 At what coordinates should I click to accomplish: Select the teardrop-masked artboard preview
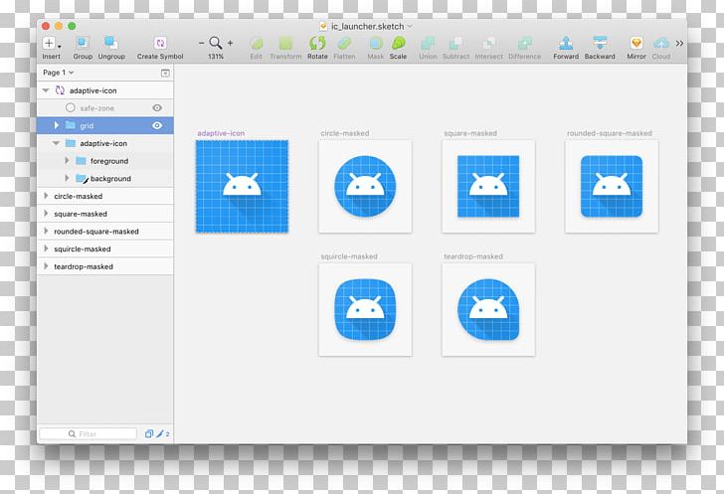pos(488,309)
